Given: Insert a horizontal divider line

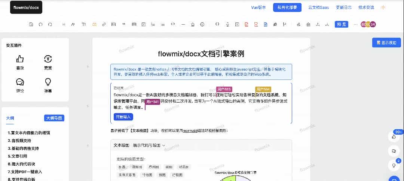Looking at the screenshot, I should 183,24.
